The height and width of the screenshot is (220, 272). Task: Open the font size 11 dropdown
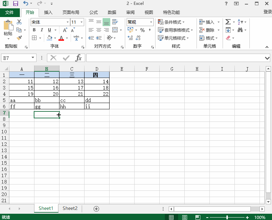(x=81, y=22)
